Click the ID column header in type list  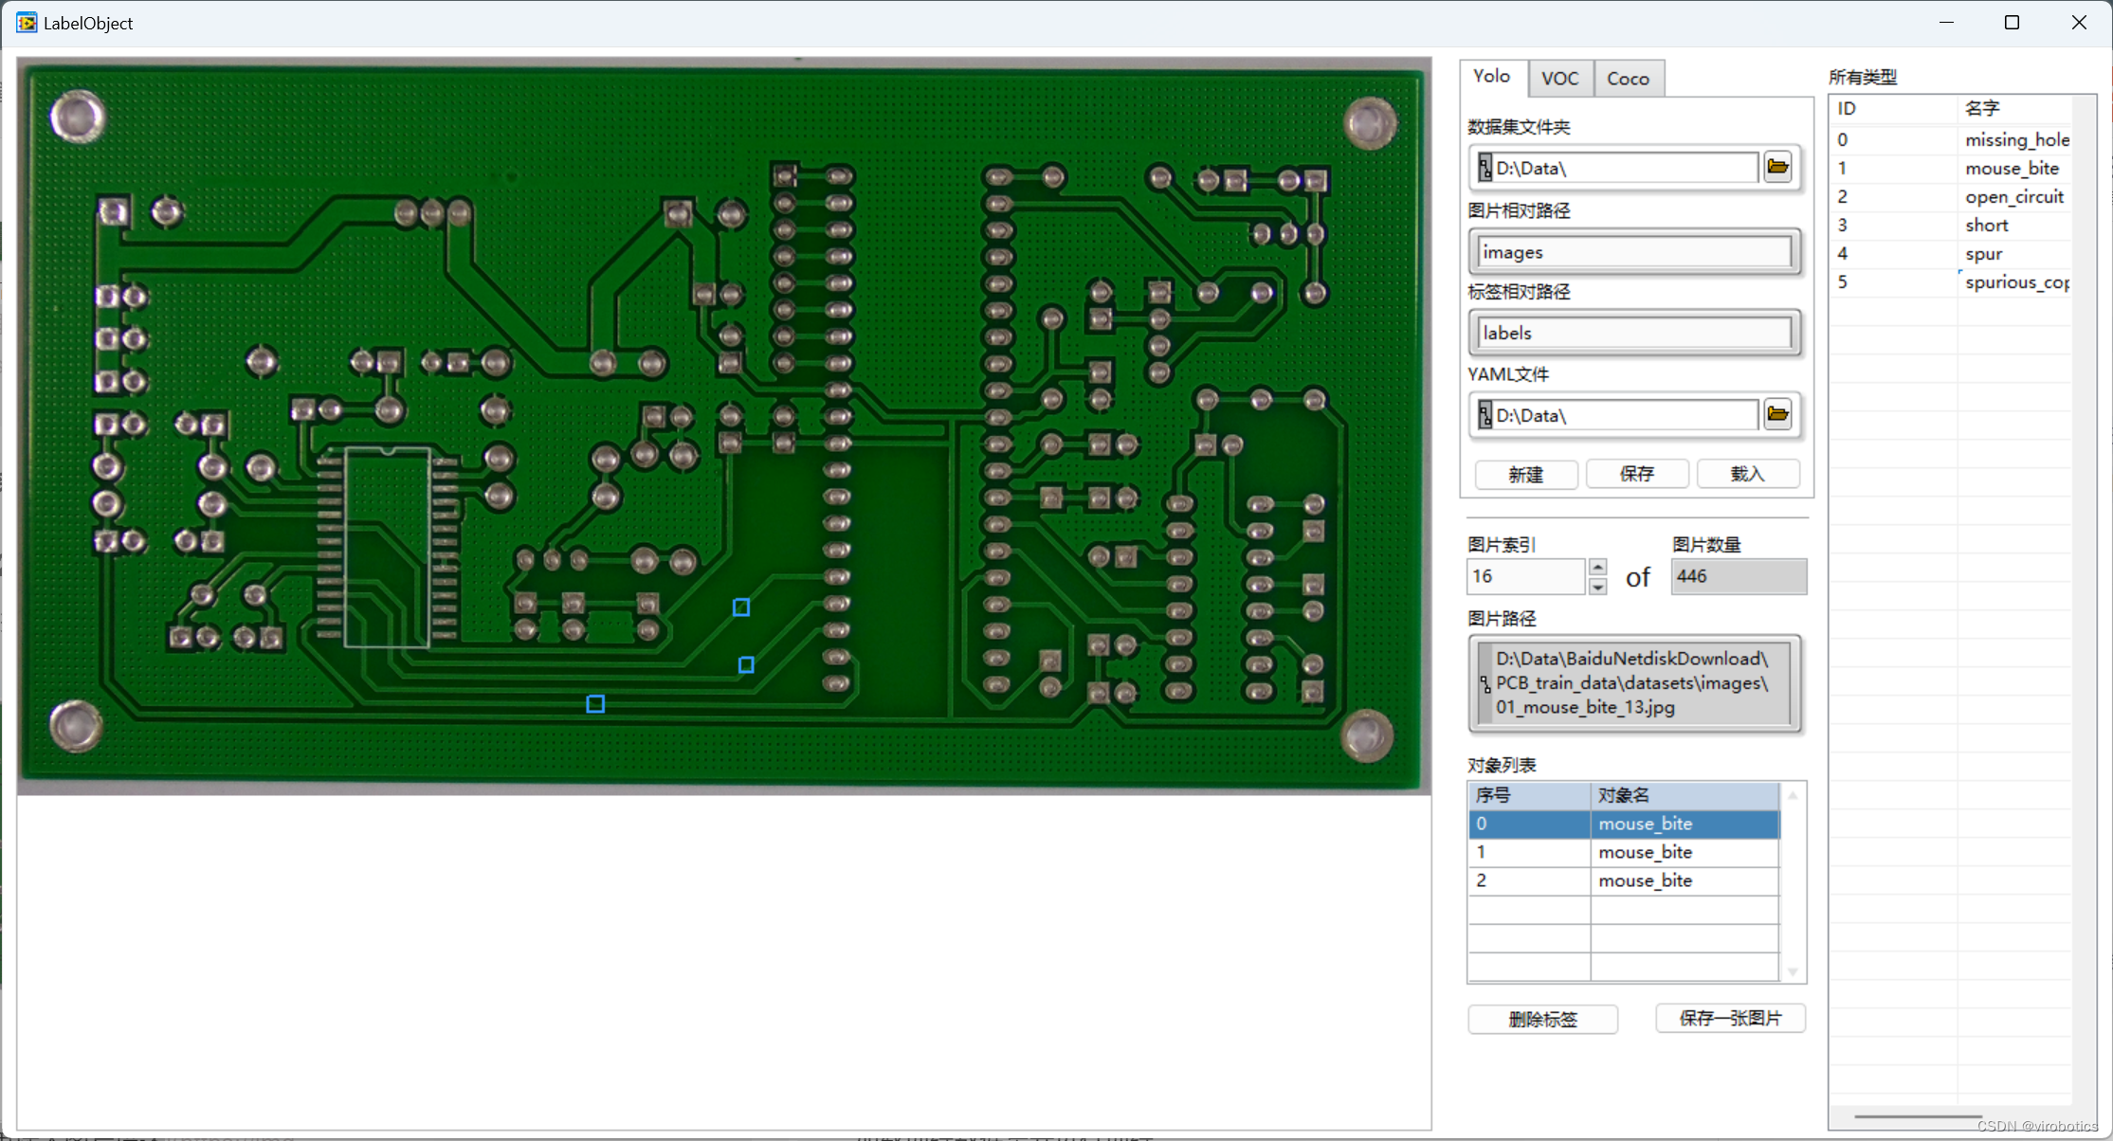click(x=1893, y=109)
